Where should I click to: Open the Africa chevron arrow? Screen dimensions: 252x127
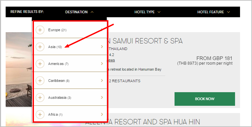[102, 114]
